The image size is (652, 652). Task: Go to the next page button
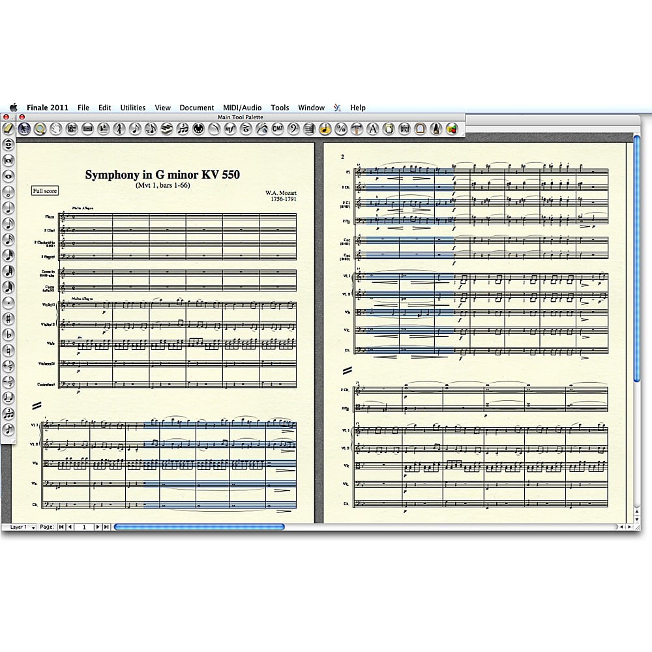(98, 527)
